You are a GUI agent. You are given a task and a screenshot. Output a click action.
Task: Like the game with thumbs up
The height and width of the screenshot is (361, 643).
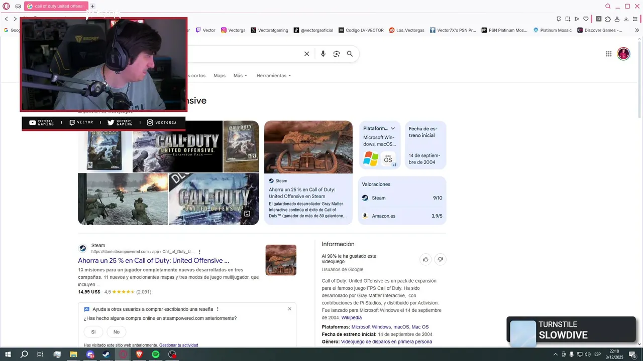pos(425,259)
